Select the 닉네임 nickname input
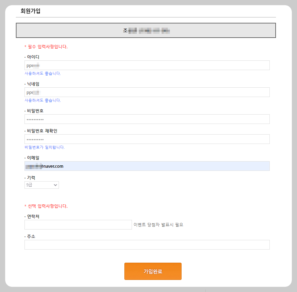This screenshot has height=292, width=297. [147, 92]
